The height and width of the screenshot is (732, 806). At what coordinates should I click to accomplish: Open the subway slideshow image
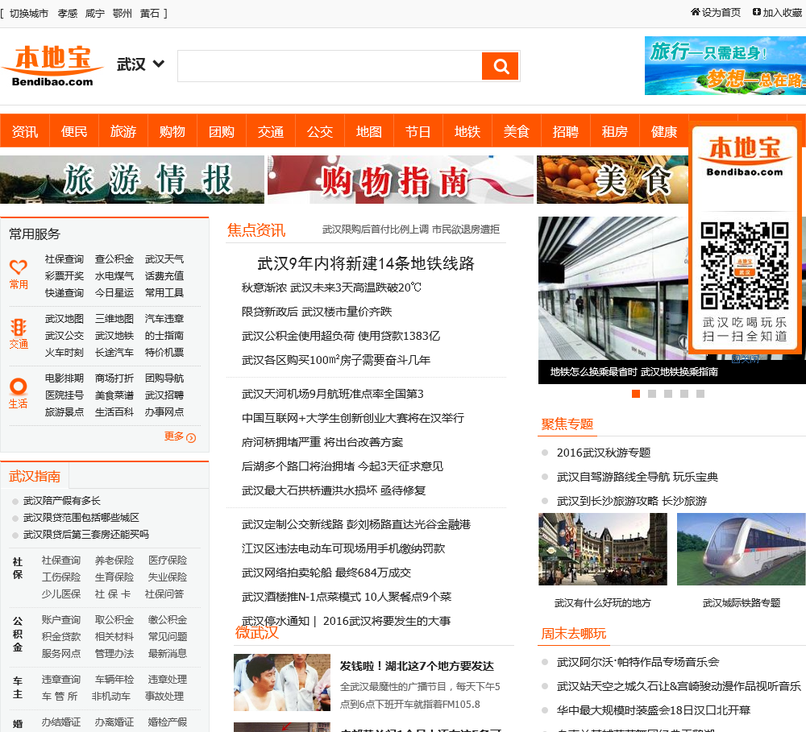pyautogui.click(x=613, y=287)
